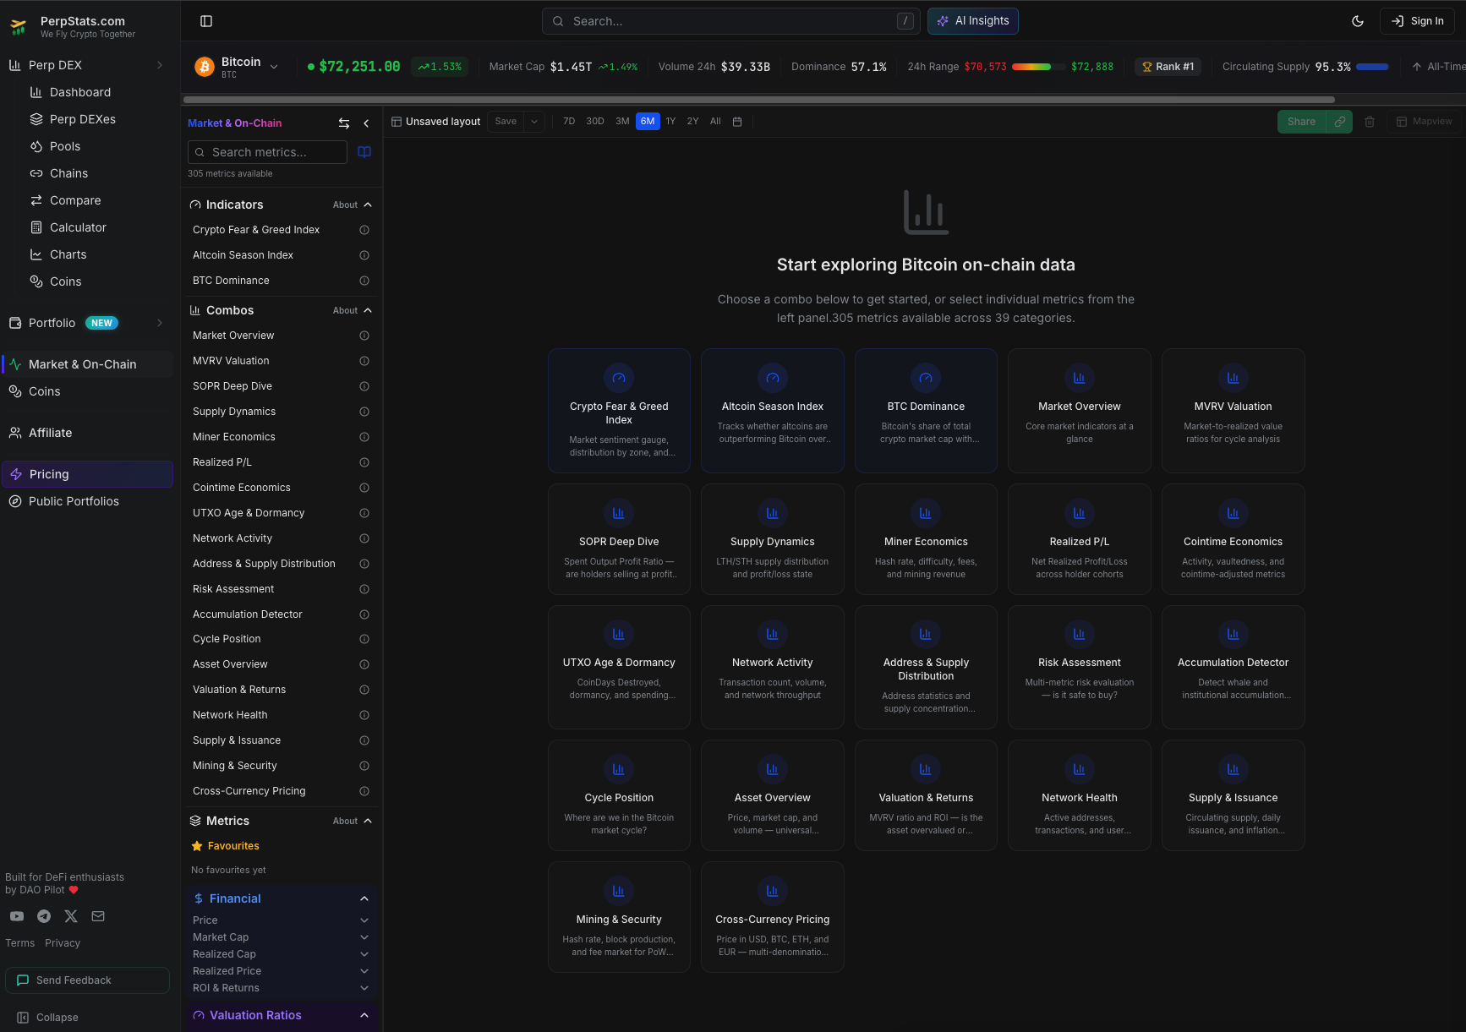Open the Calculator section in sidebar

coord(78,227)
